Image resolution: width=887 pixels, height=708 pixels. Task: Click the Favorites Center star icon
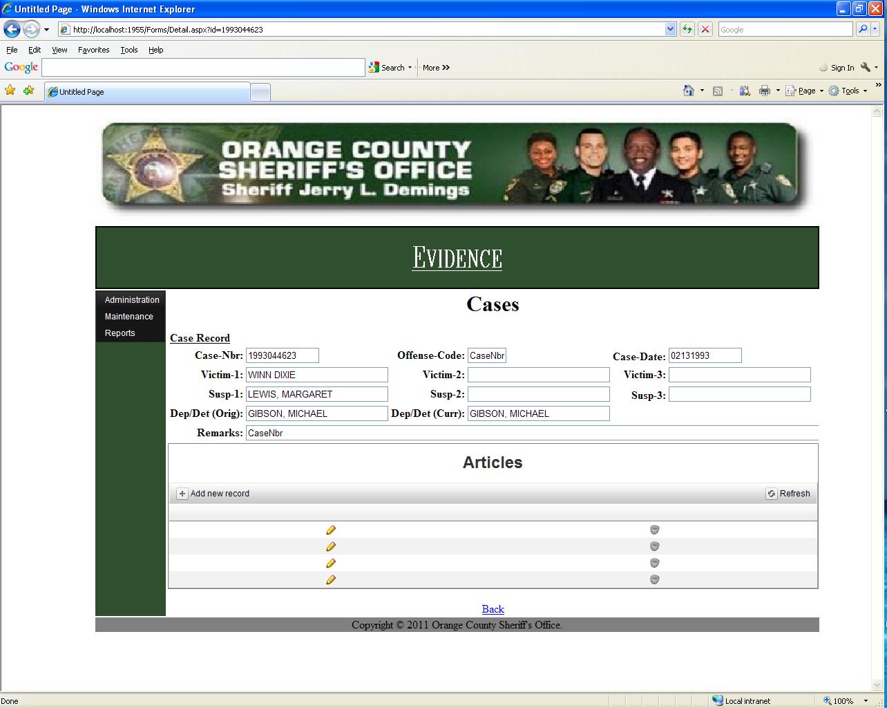[10, 91]
